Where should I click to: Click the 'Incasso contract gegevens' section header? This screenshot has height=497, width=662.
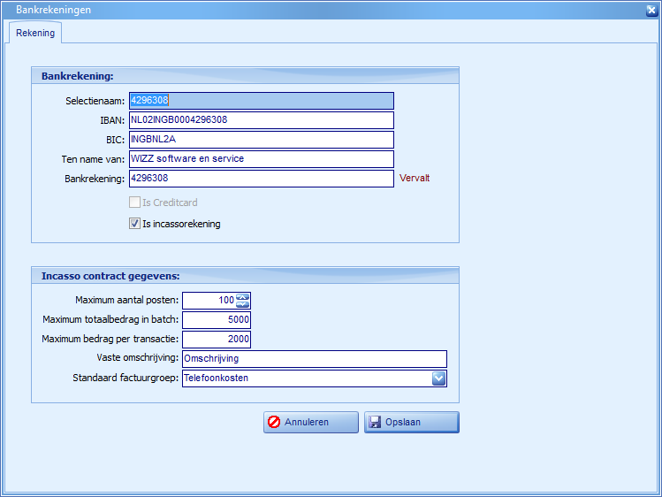(x=110, y=276)
